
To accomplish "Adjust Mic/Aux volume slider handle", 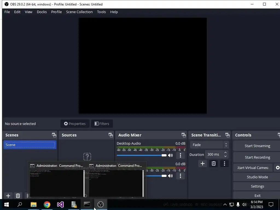I will pyautogui.click(x=164, y=176).
